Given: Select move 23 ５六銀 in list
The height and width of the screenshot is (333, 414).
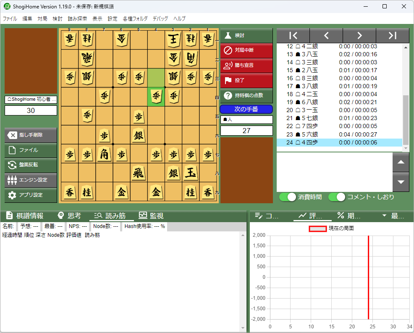Looking at the screenshot, I should click(339, 134).
